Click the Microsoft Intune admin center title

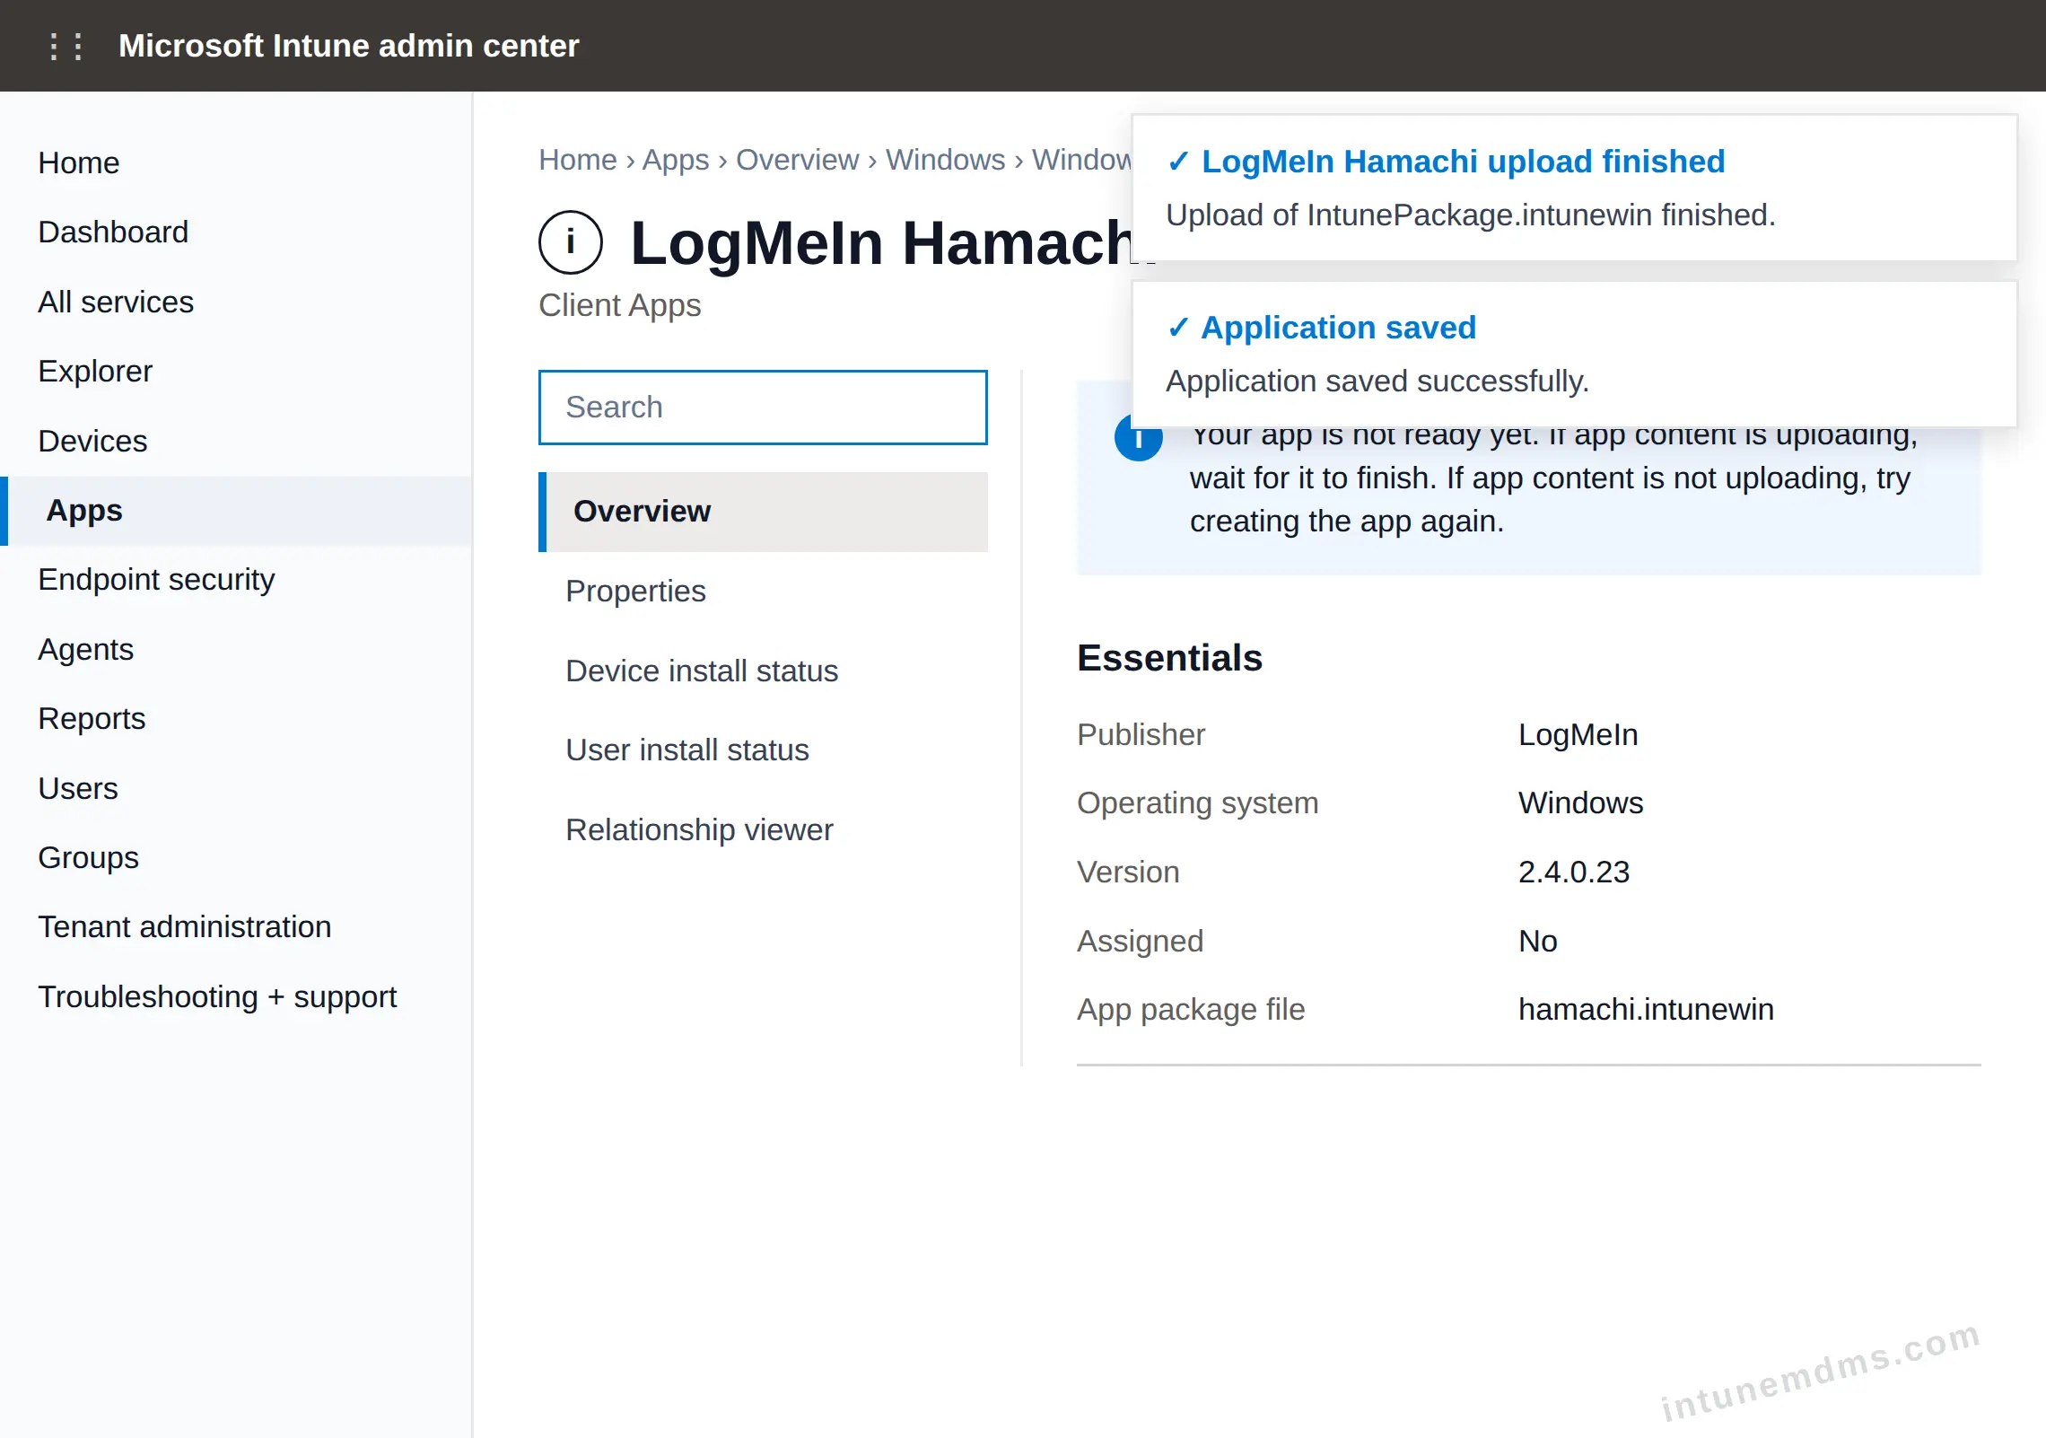pyautogui.click(x=348, y=46)
